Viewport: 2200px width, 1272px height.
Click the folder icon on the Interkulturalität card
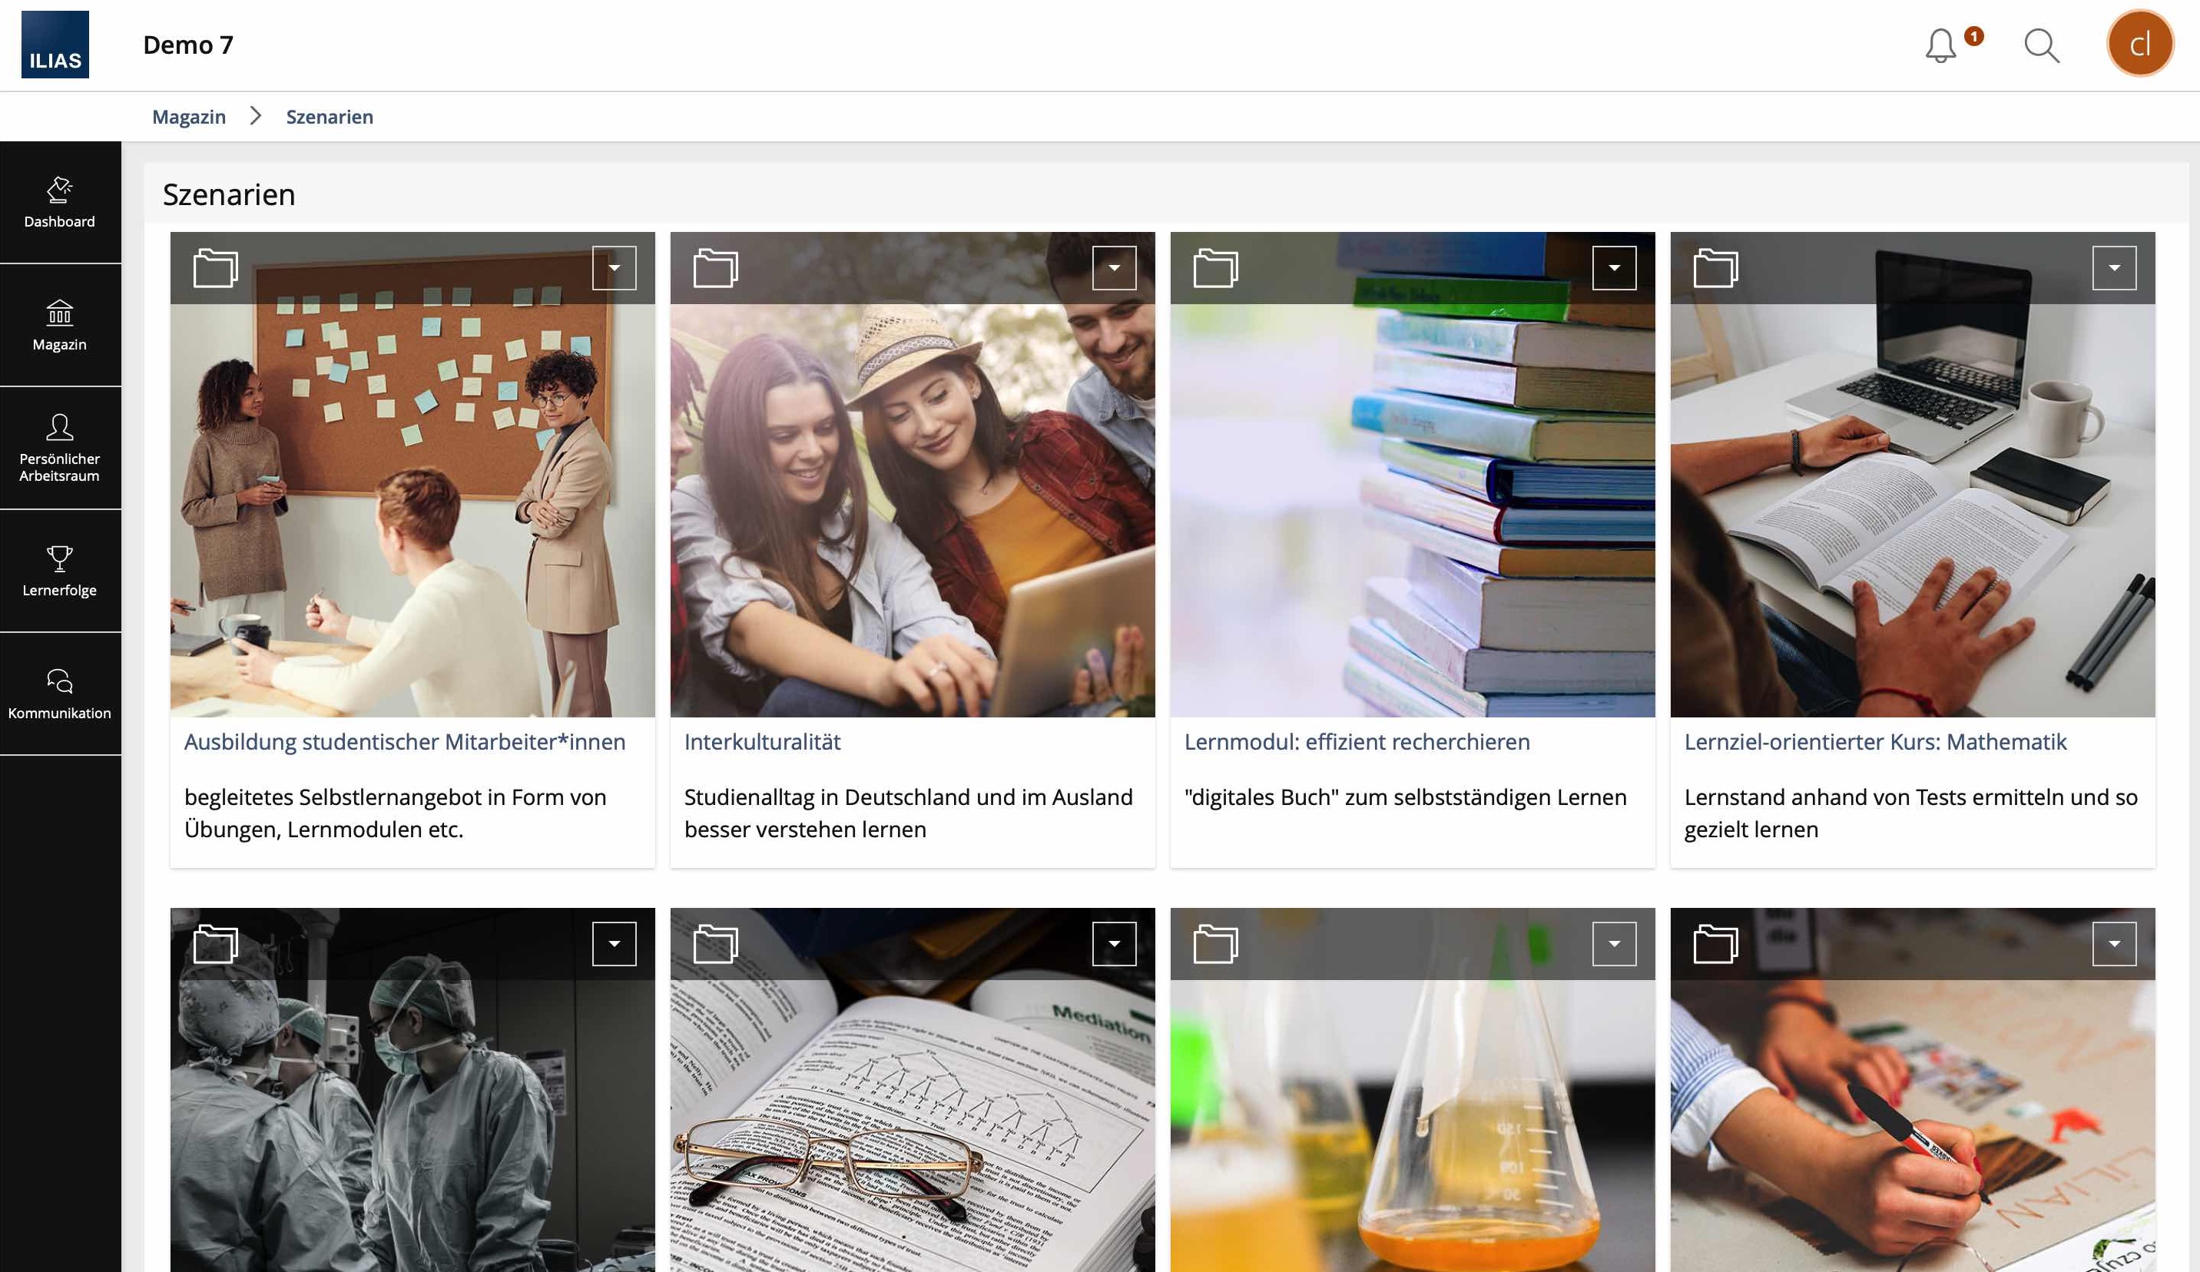pyautogui.click(x=715, y=268)
